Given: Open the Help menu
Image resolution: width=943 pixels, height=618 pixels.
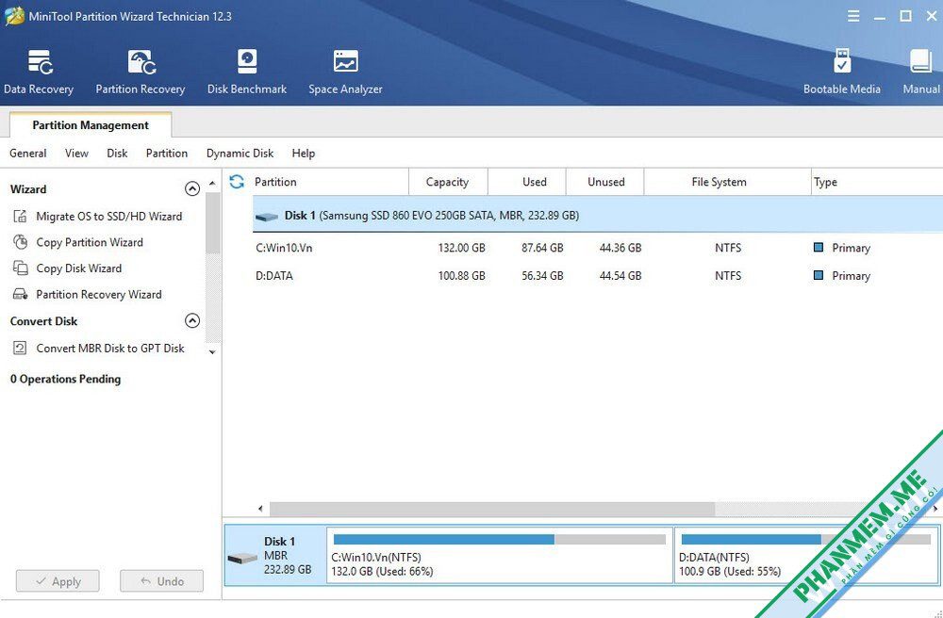Looking at the screenshot, I should (x=303, y=154).
